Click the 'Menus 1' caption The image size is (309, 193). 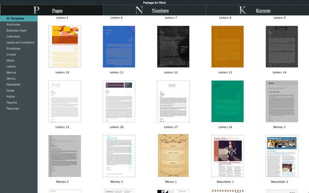171,182
